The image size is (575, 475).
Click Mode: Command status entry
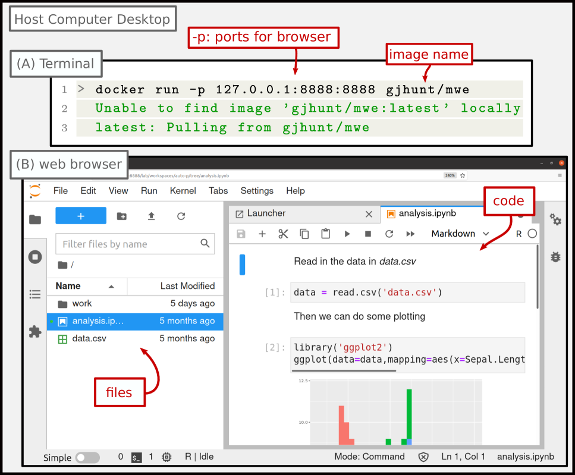click(369, 457)
